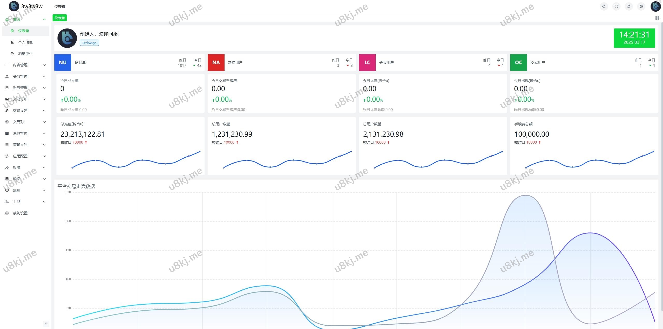Click the user avatar in top-right corner
The width and height of the screenshot is (663, 329).
point(655,6)
